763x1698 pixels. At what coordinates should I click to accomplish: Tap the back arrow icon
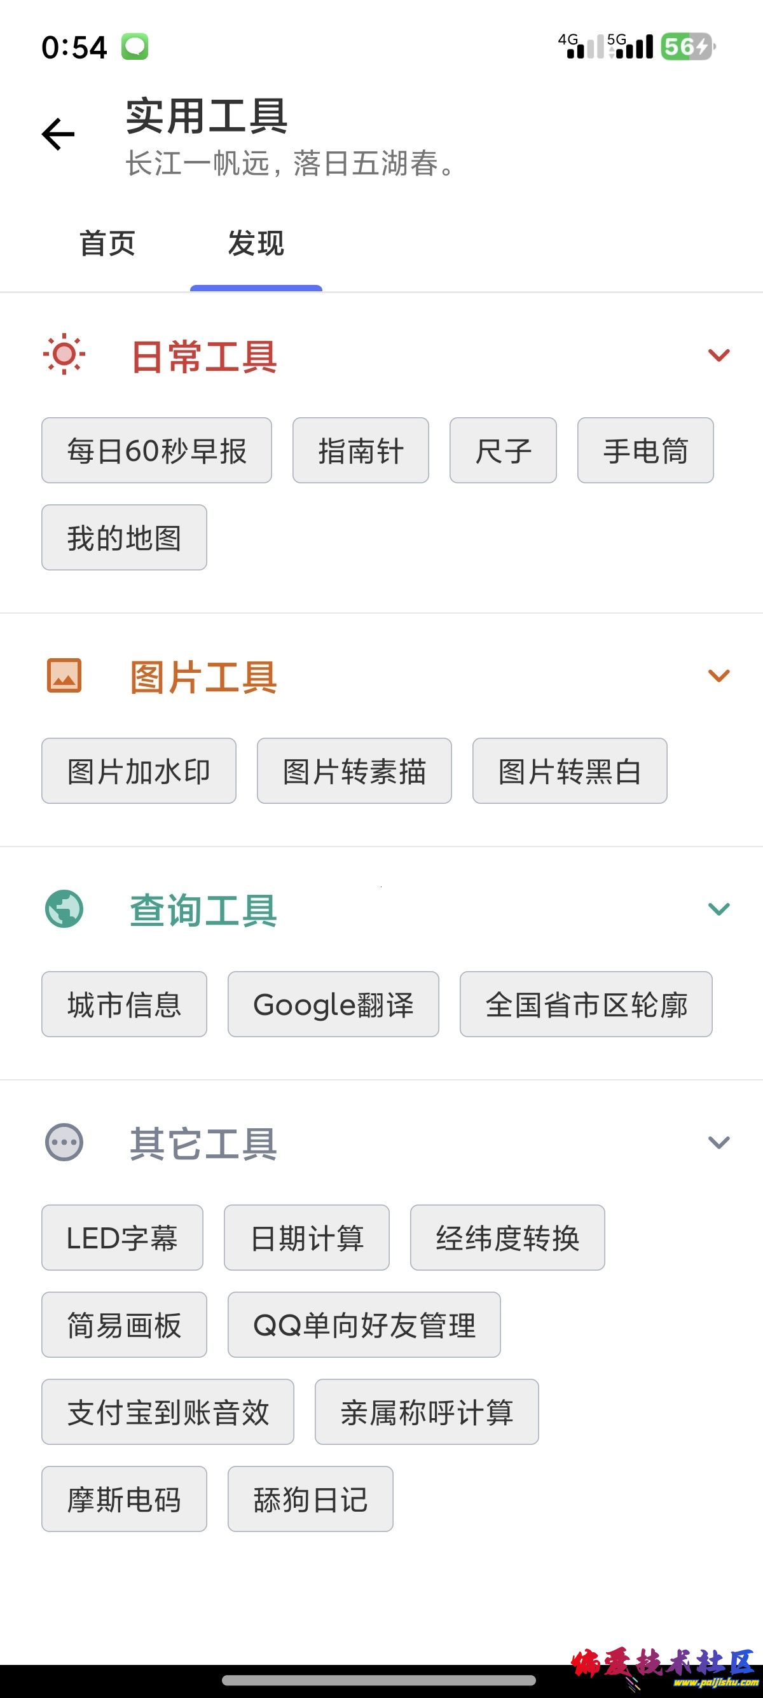pyautogui.click(x=58, y=134)
